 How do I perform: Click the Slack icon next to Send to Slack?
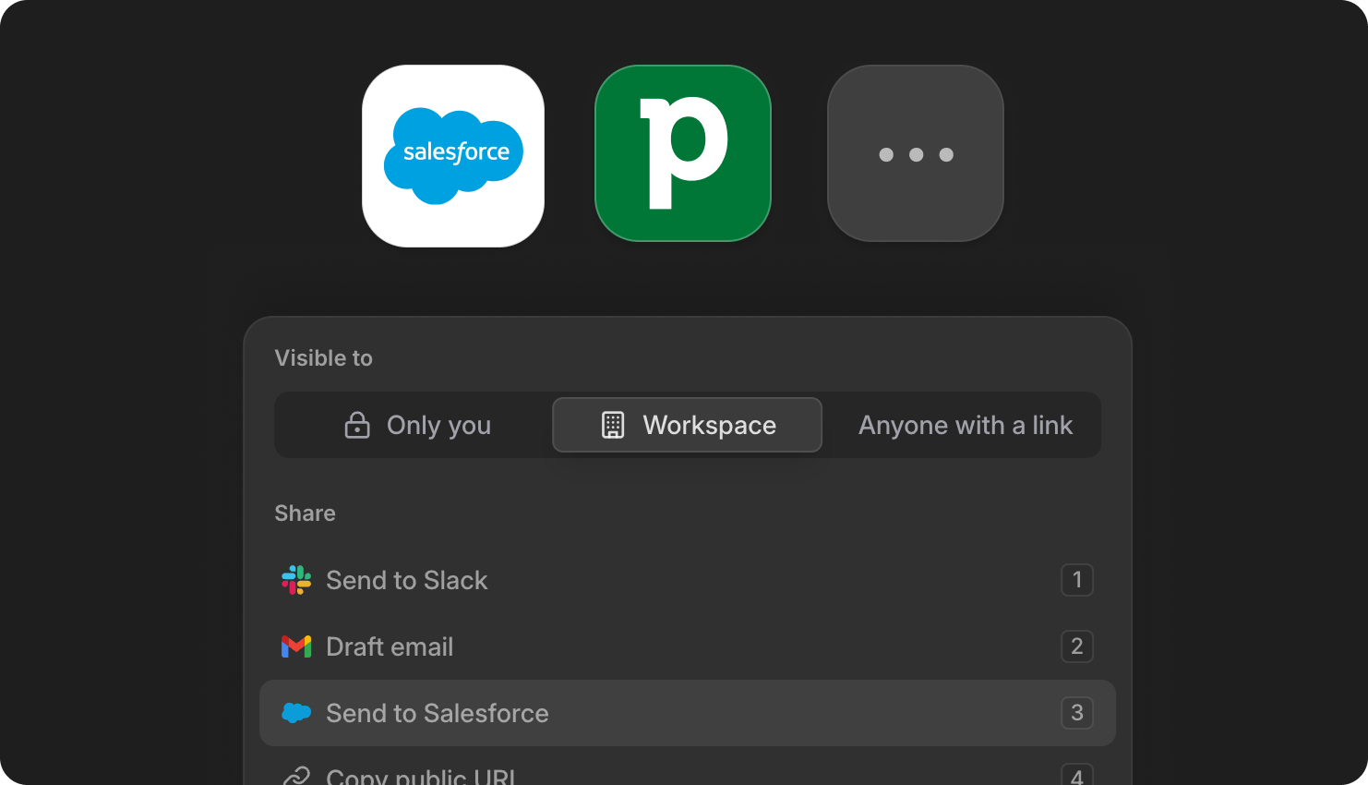pyautogui.click(x=295, y=580)
